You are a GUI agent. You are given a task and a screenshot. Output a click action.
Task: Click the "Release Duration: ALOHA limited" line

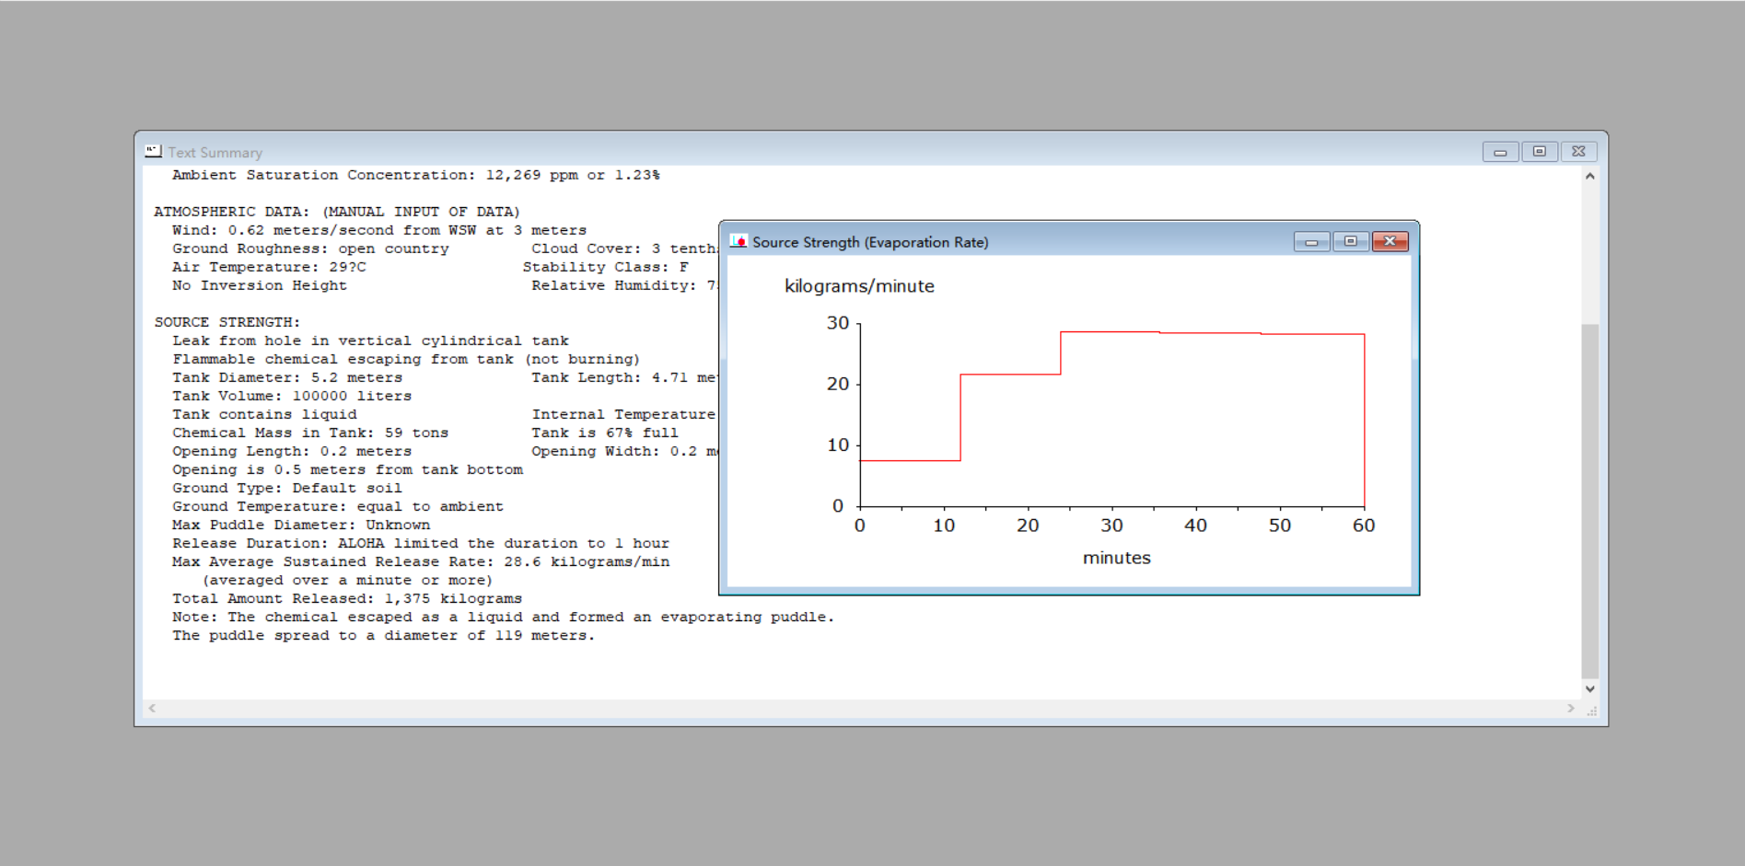pyautogui.click(x=421, y=543)
